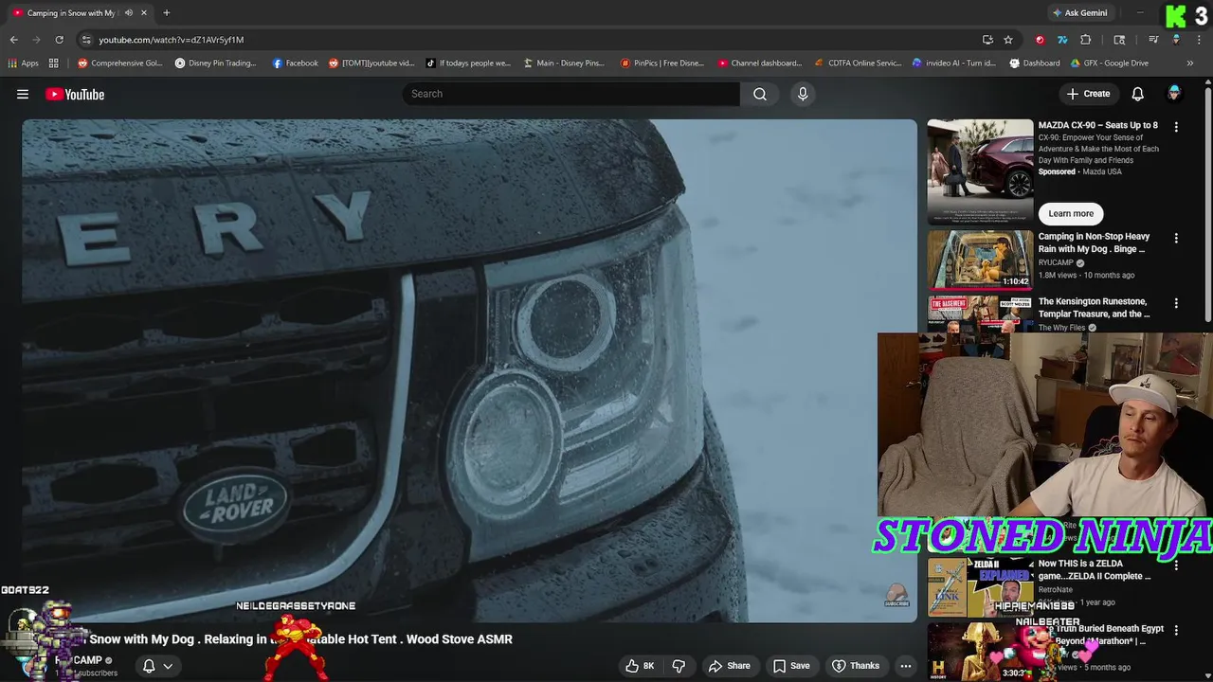
Task: Click the Create button
Action: click(1088, 94)
